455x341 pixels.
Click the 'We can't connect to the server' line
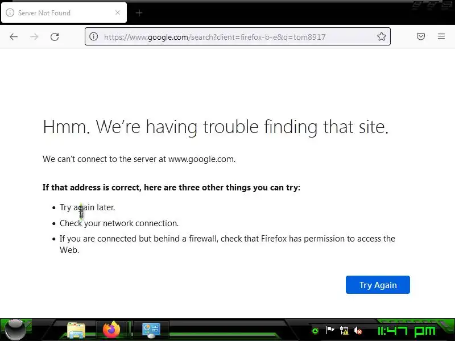[139, 159]
